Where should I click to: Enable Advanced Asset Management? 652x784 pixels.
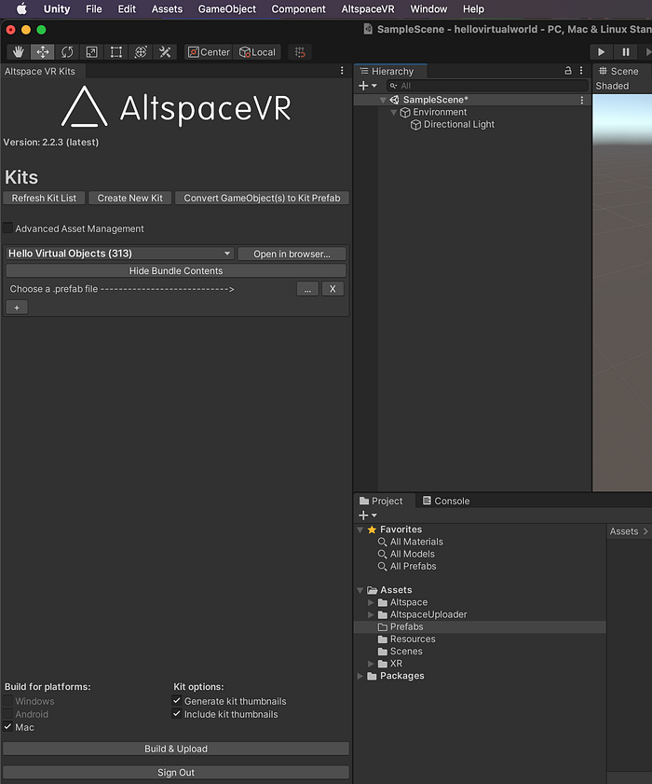(8, 228)
